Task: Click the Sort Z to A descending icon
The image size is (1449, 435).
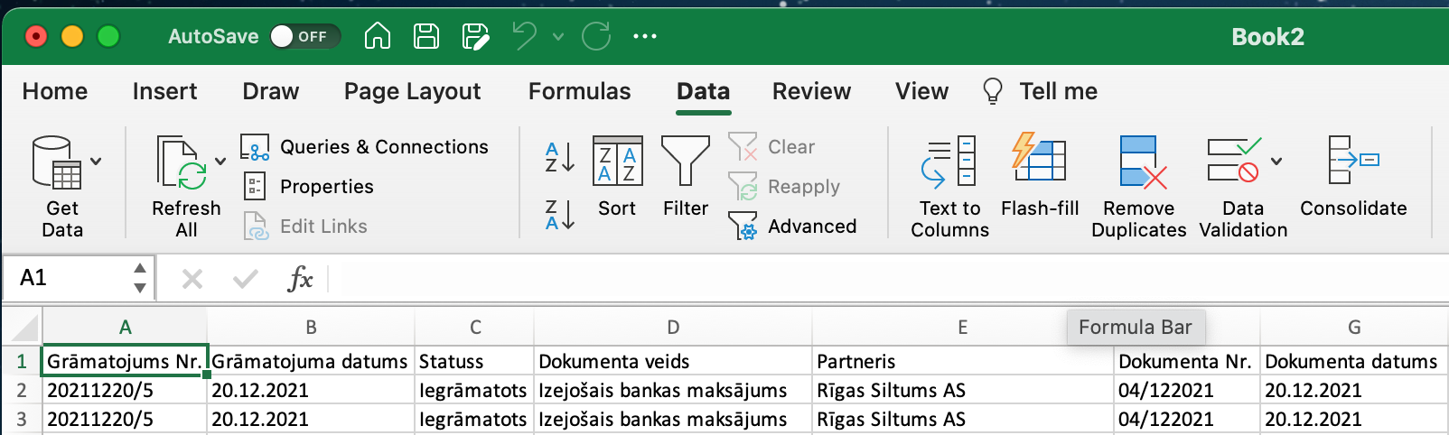Action: coord(559,216)
